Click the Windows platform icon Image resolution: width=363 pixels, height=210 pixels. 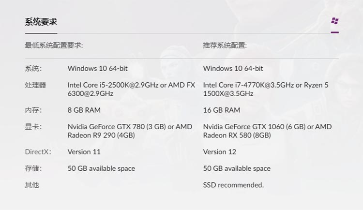(334, 21)
